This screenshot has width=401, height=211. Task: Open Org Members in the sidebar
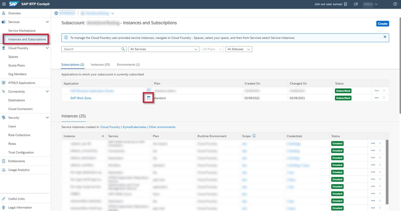(17, 74)
